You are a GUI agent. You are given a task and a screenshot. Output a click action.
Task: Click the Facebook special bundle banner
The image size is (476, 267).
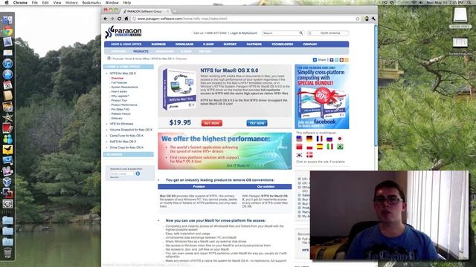[x=322, y=96]
